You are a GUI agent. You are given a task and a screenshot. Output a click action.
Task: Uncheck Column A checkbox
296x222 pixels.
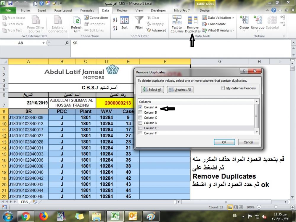140,107
